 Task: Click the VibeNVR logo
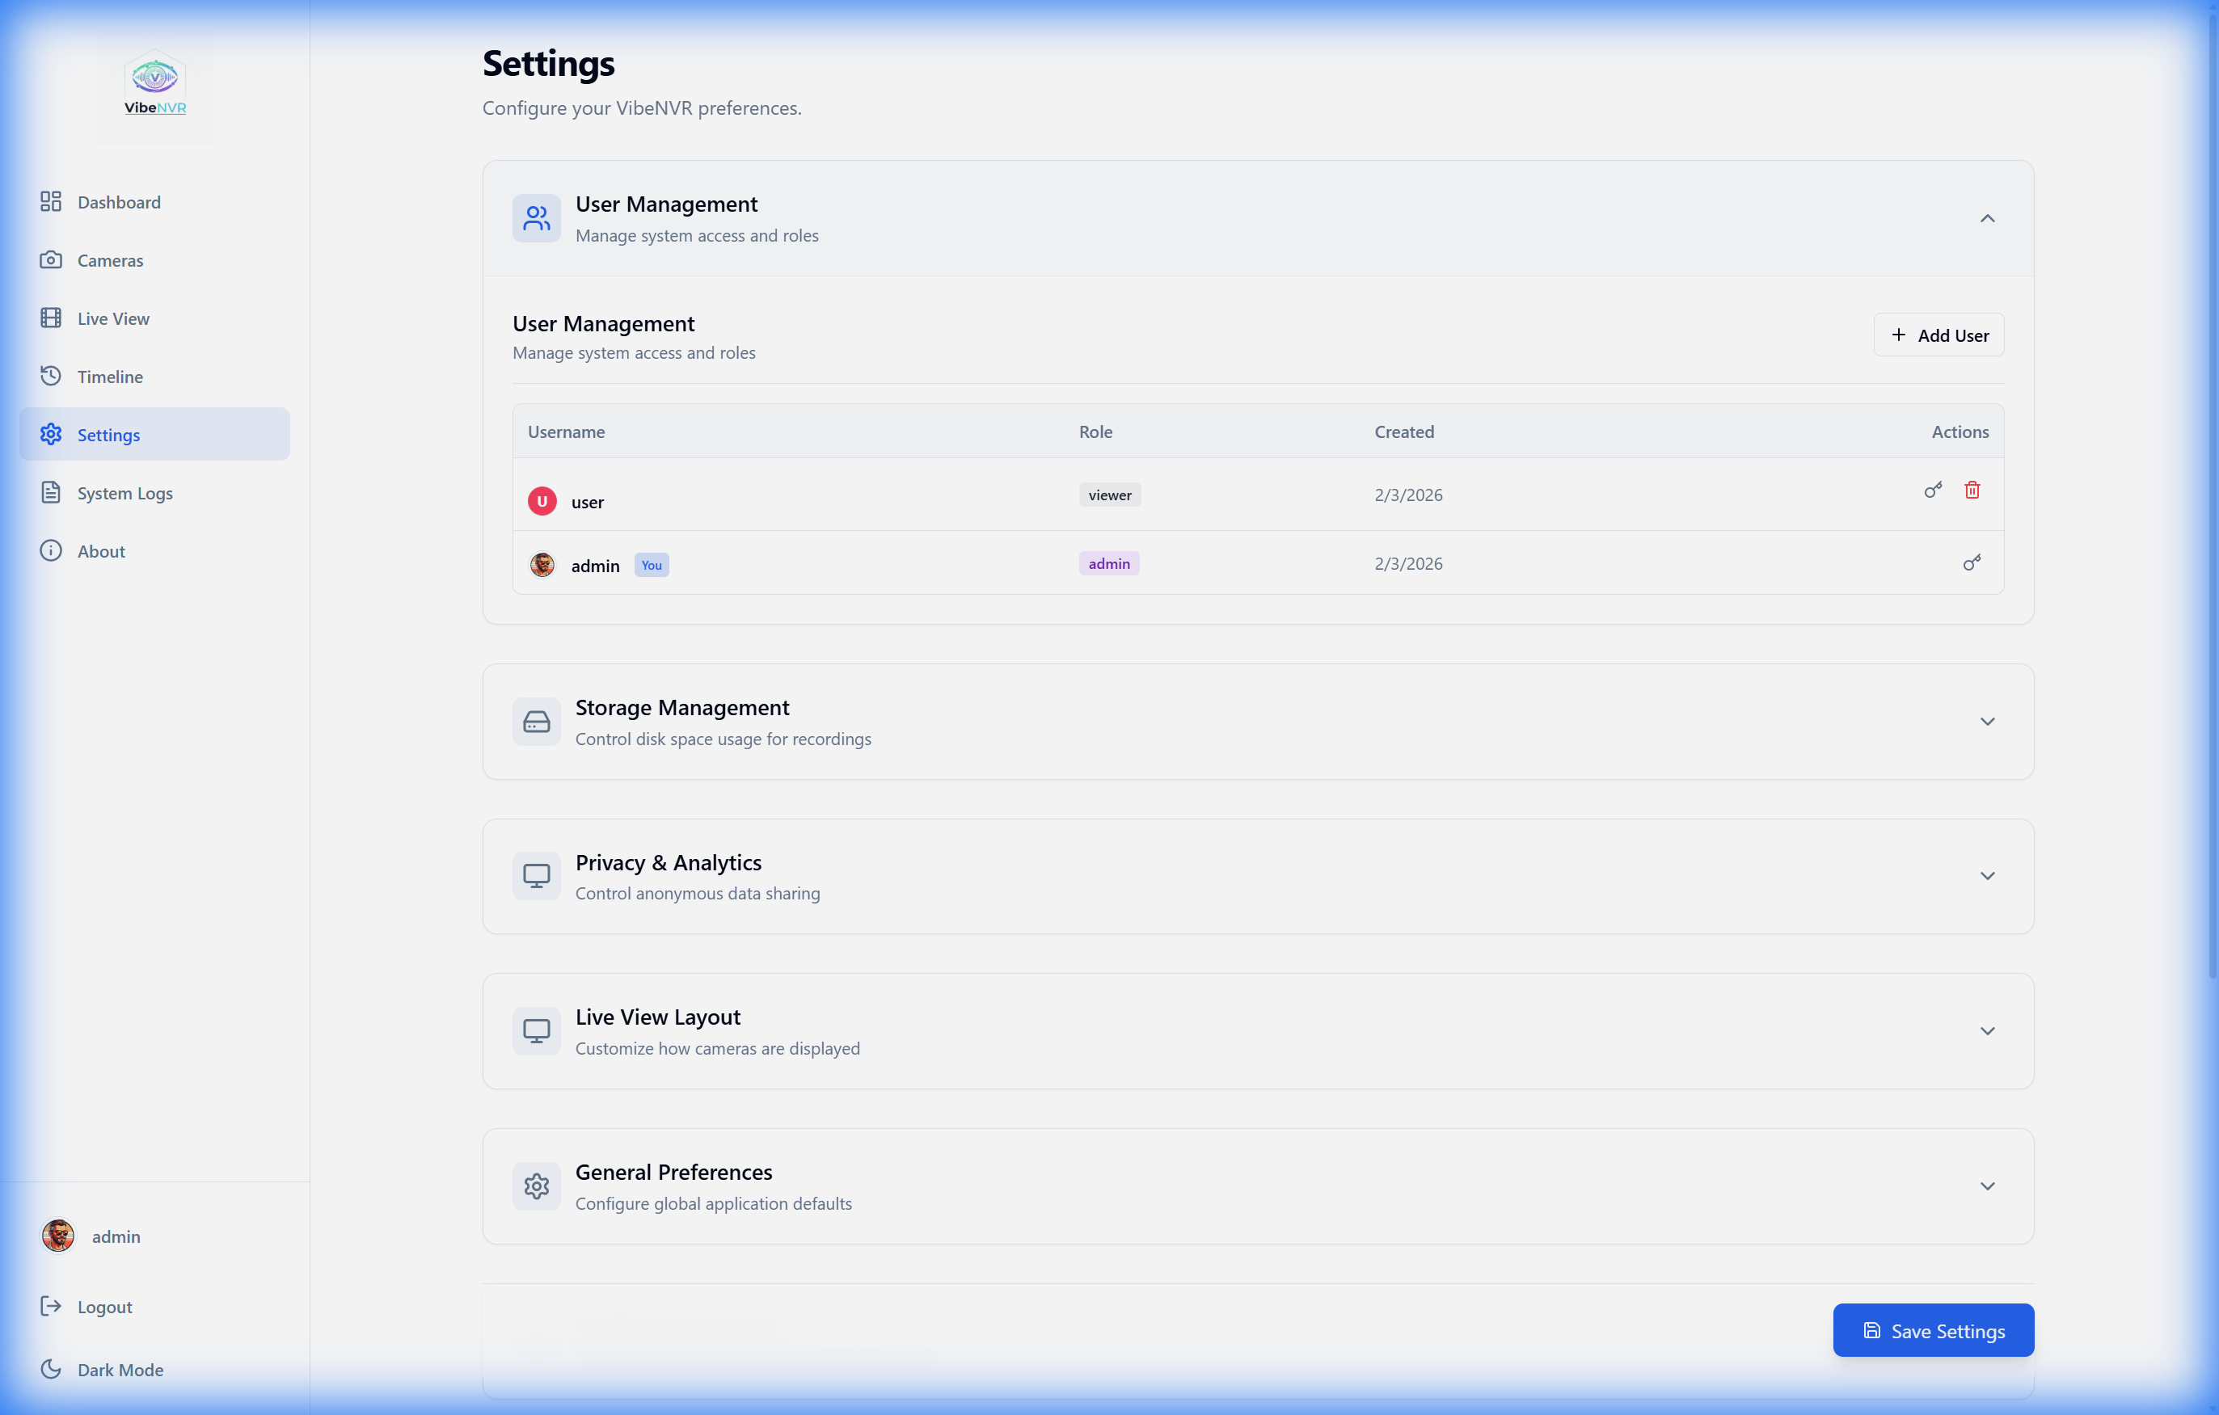tap(155, 86)
